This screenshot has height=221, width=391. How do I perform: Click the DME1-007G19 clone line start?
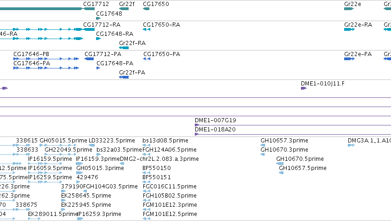click(197, 125)
